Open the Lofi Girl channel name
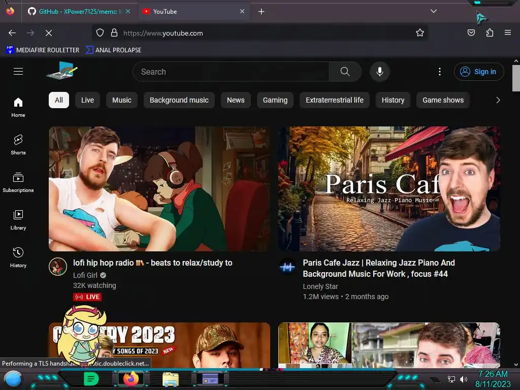Viewport: 520px width, 390px height. tap(85, 275)
